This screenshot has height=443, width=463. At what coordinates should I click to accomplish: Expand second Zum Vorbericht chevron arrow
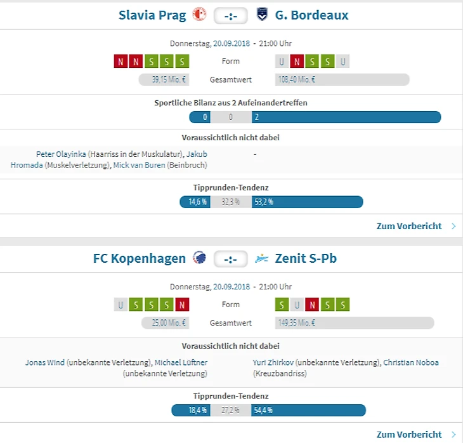coord(453,435)
